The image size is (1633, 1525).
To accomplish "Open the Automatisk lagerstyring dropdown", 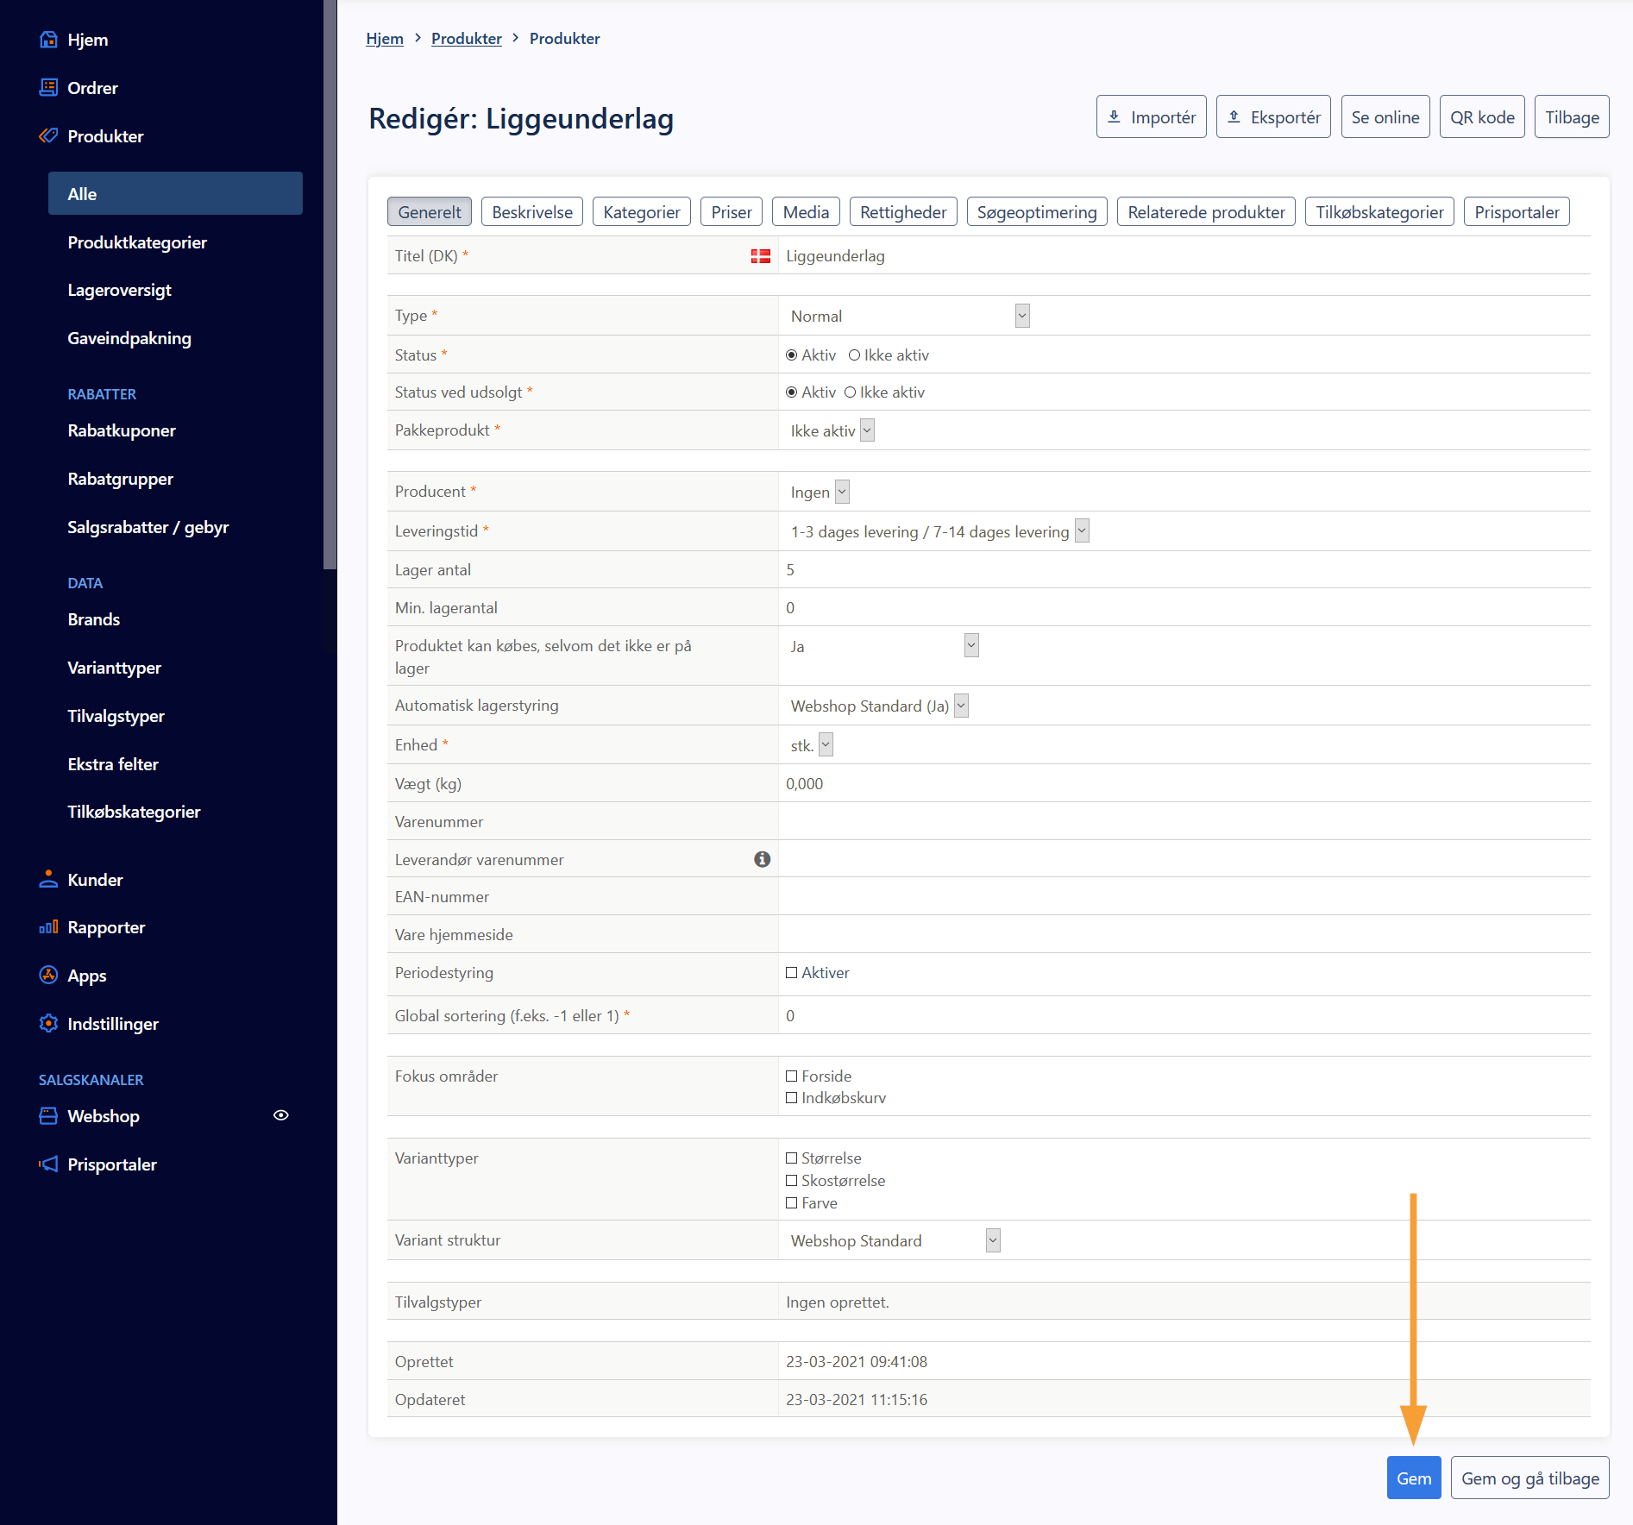I will (878, 706).
